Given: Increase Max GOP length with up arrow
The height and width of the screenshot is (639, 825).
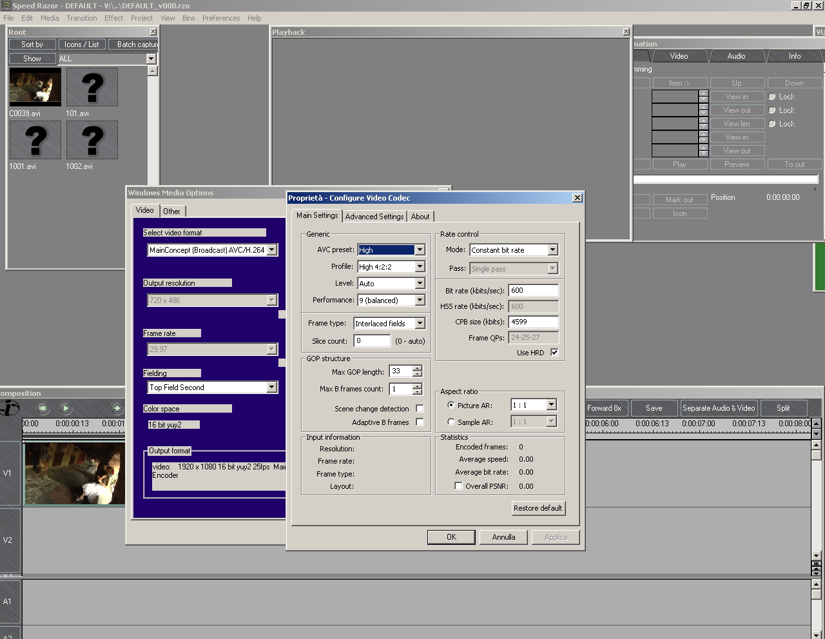Looking at the screenshot, I should coord(417,368).
